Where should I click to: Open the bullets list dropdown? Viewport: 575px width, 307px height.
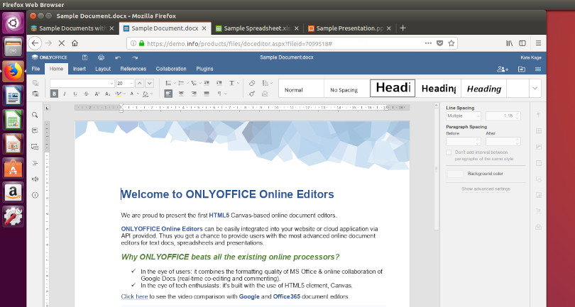click(x=175, y=84)
